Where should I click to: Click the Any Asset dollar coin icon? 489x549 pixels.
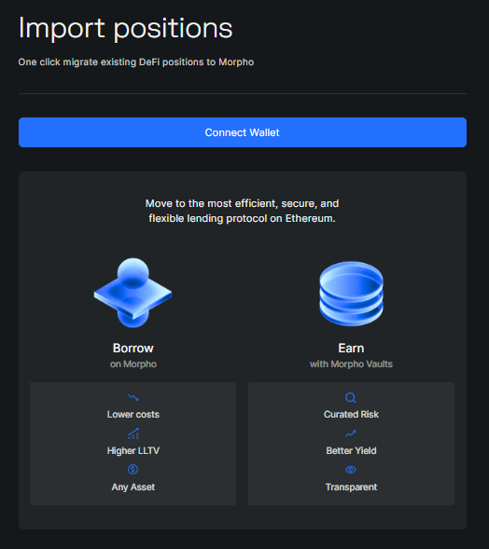coord(133,469)
